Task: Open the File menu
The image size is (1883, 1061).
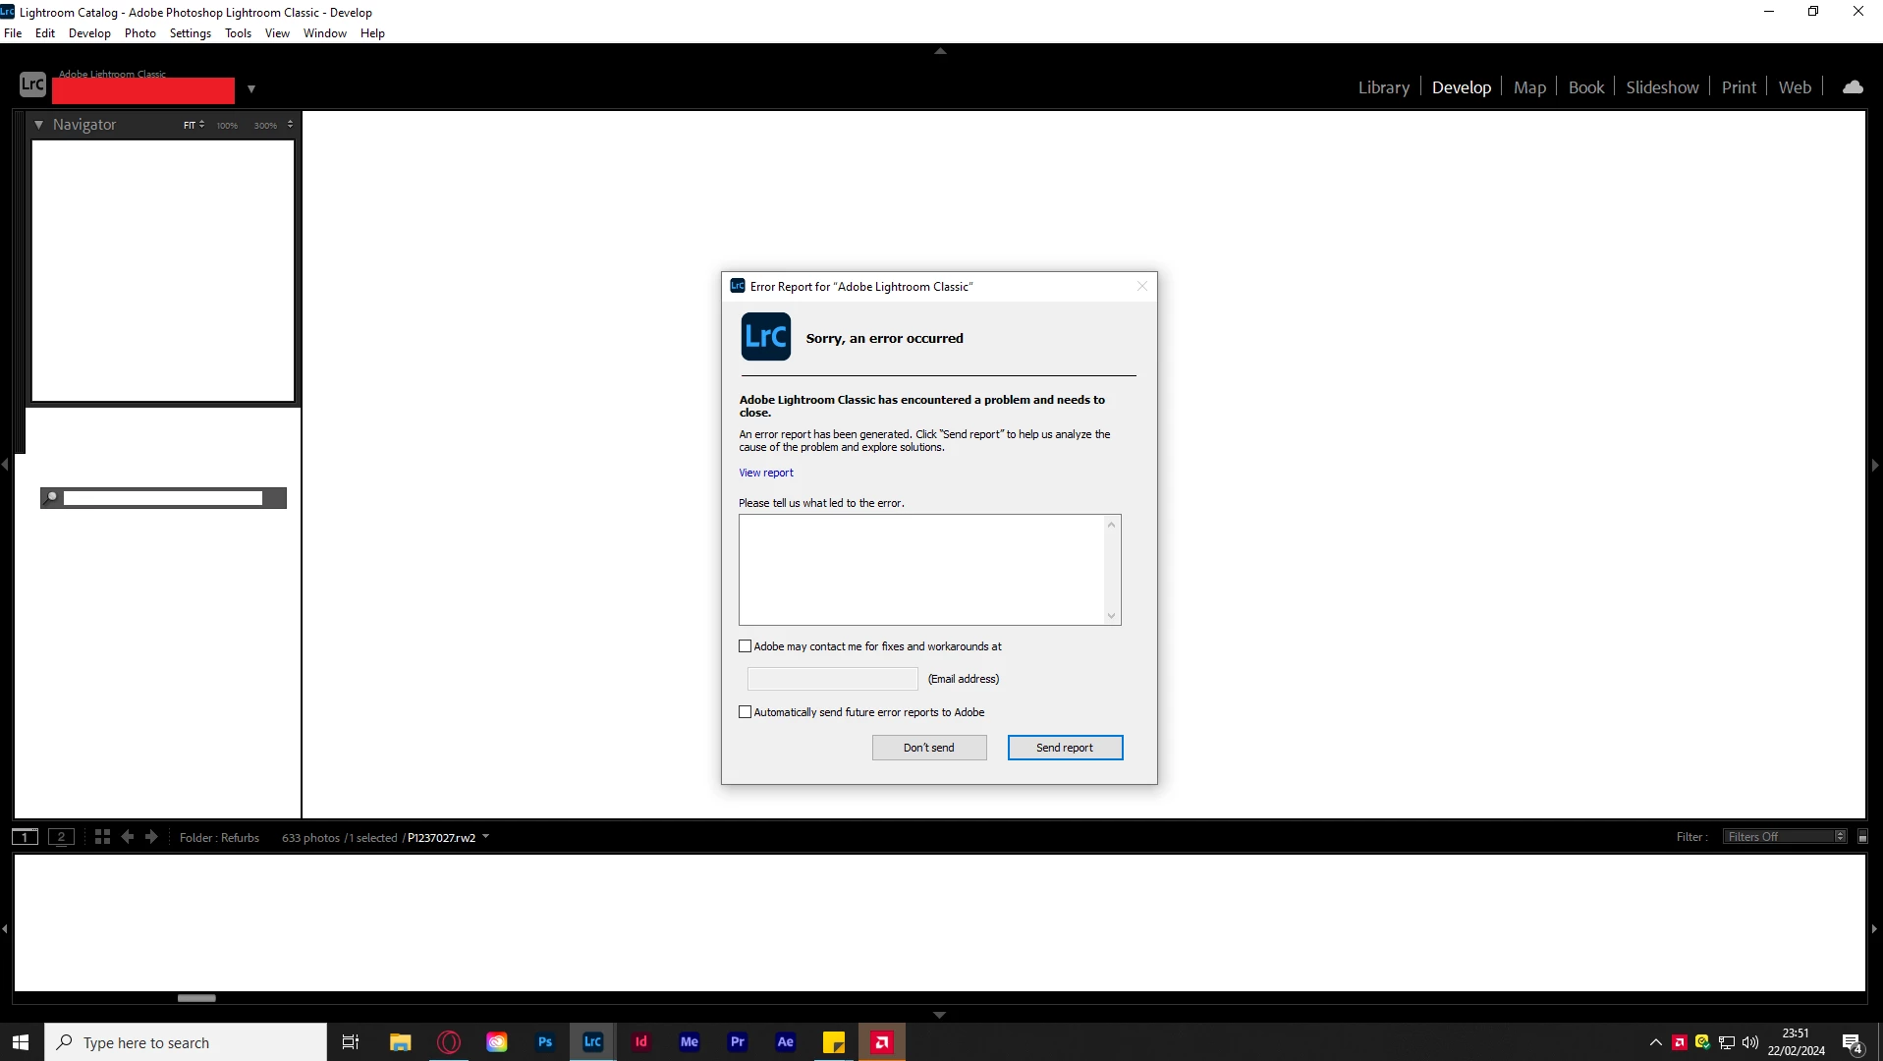Action: 13,33
